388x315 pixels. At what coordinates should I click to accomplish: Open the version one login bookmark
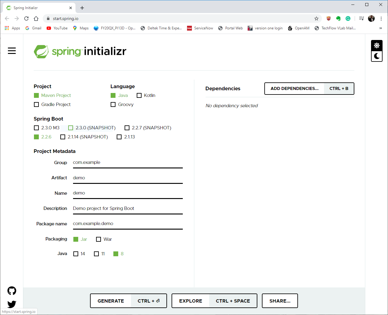(265, 28)
